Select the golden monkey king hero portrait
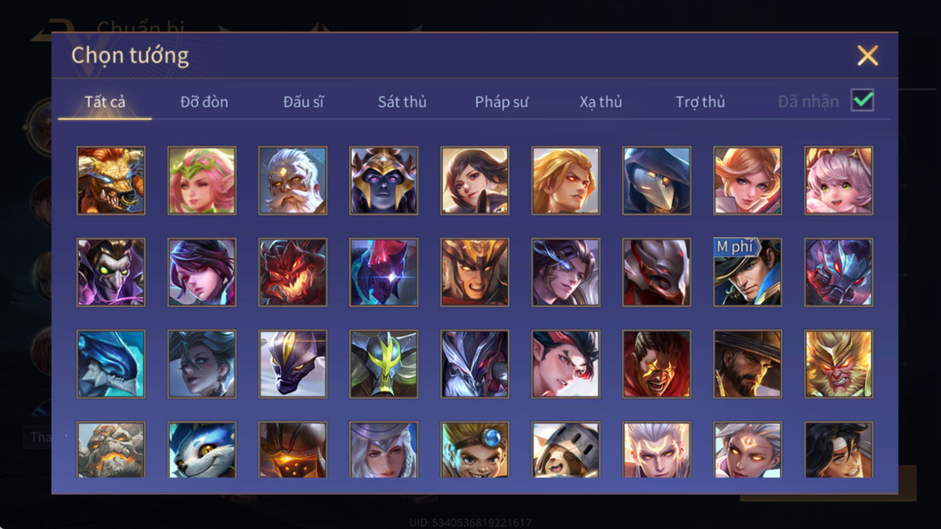 coord(838,364)
